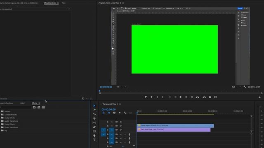The image size is (264, 148).
Task: Toggle sync lock on V2 track
Action: click(116, 126)
